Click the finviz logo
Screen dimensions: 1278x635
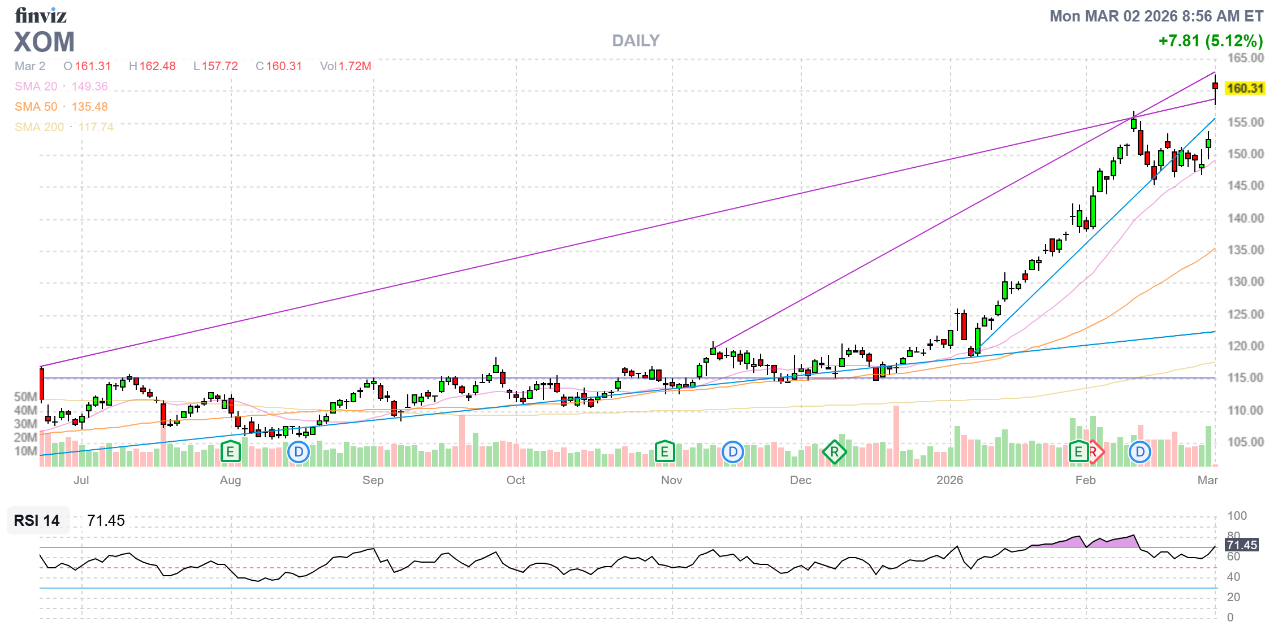[41, 15]
